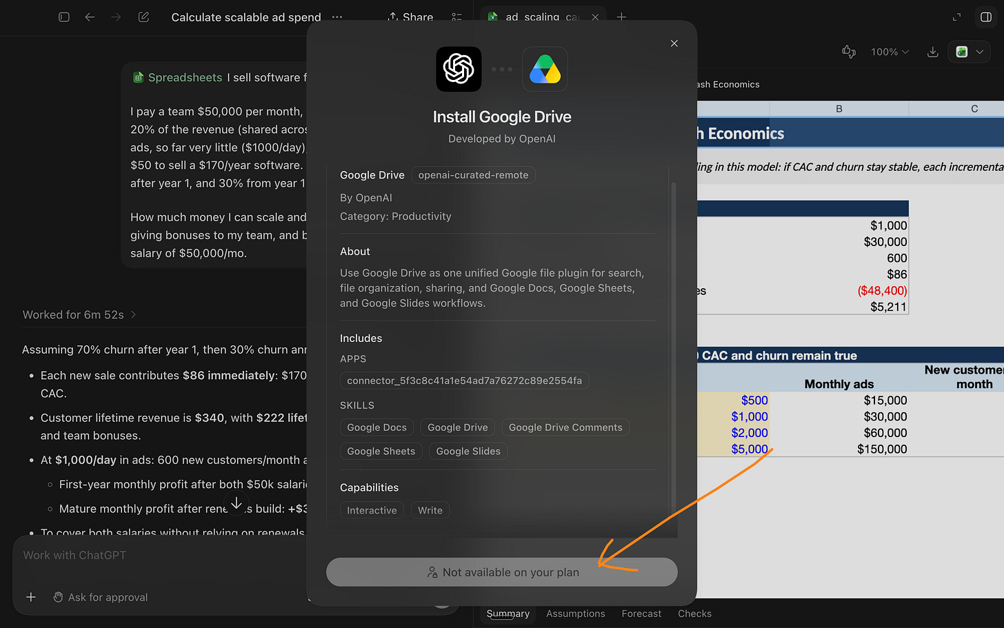Toggle the right side panel icon
Image resolution: width=1004 pixels, height=628 pixels.
pyautogui.click(x=986, y=17)
